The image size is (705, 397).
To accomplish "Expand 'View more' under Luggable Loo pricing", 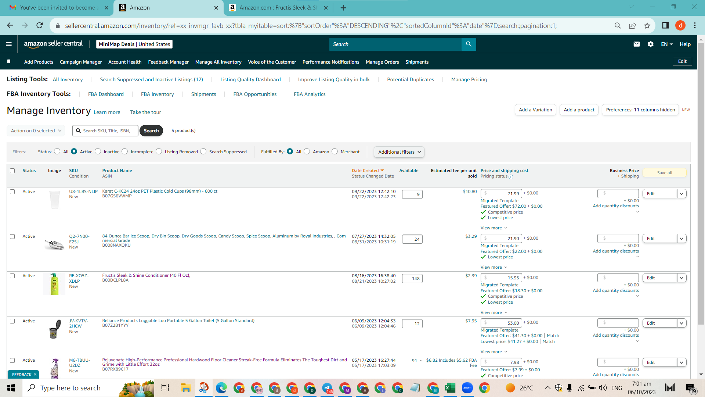I will coord(494,352).
